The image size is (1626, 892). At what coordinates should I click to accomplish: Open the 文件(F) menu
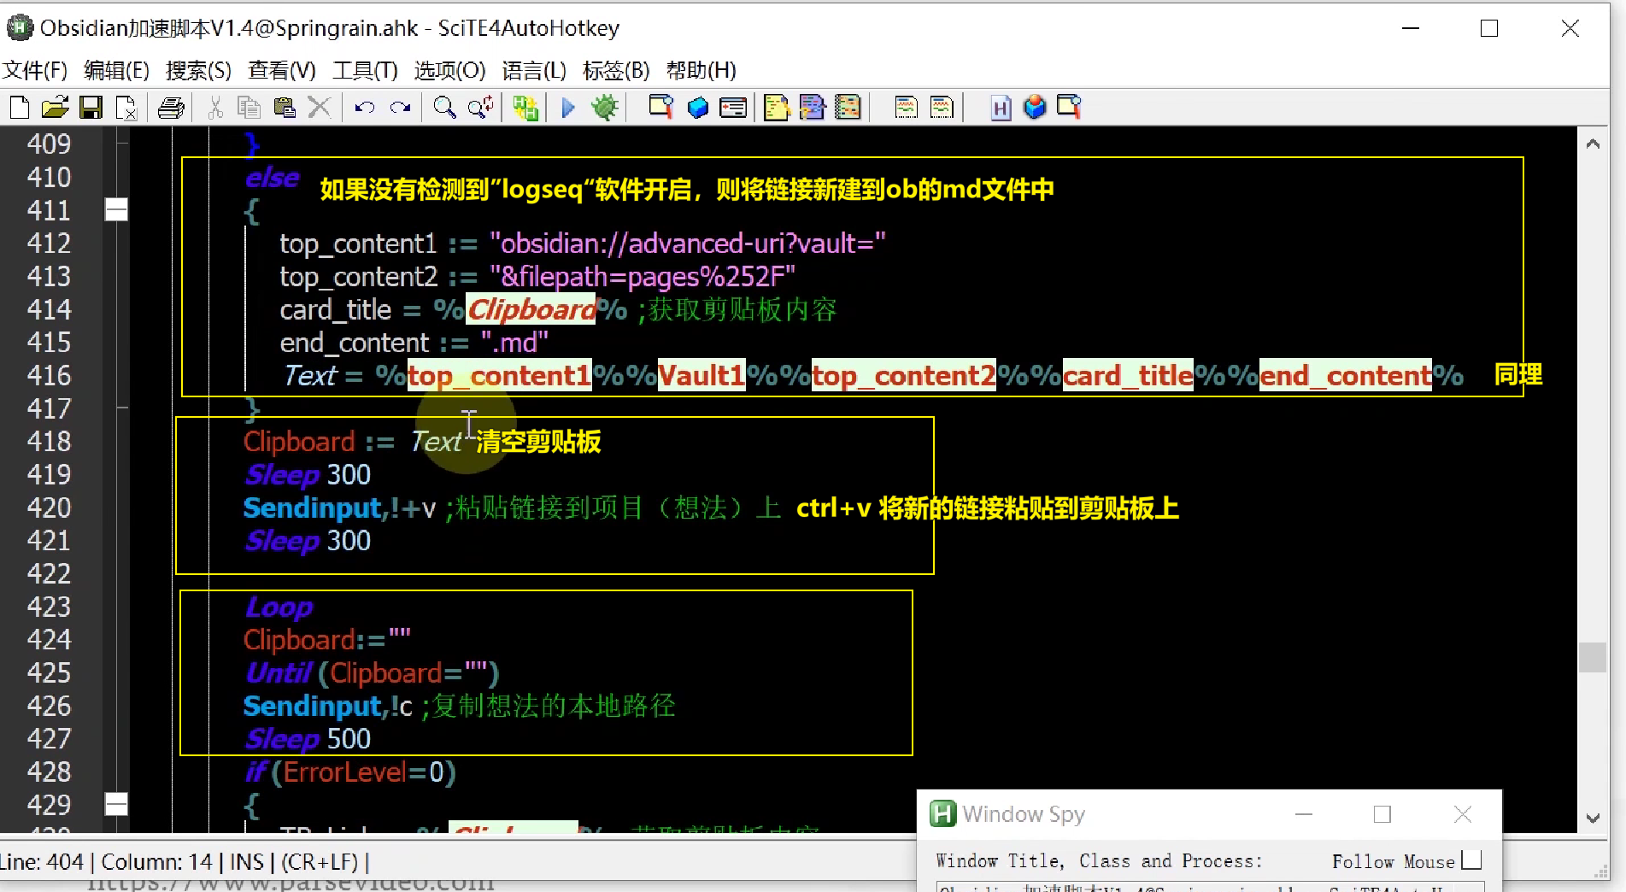coord(35,70)
